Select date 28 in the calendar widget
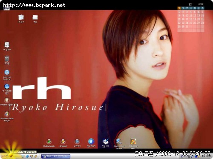This screenshot has height=159, width=213. click(202, 23)
